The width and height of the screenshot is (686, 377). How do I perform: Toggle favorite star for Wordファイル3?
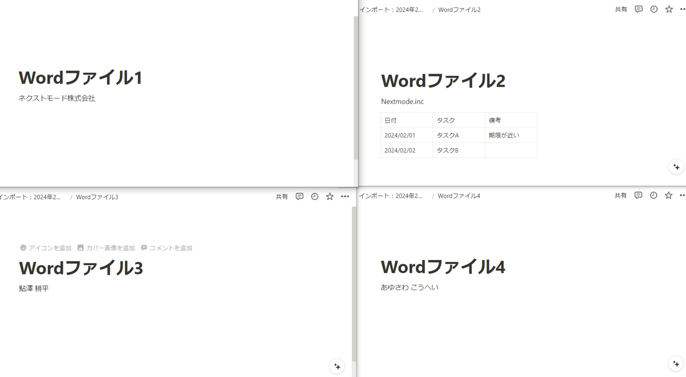[x=329, y=196]
